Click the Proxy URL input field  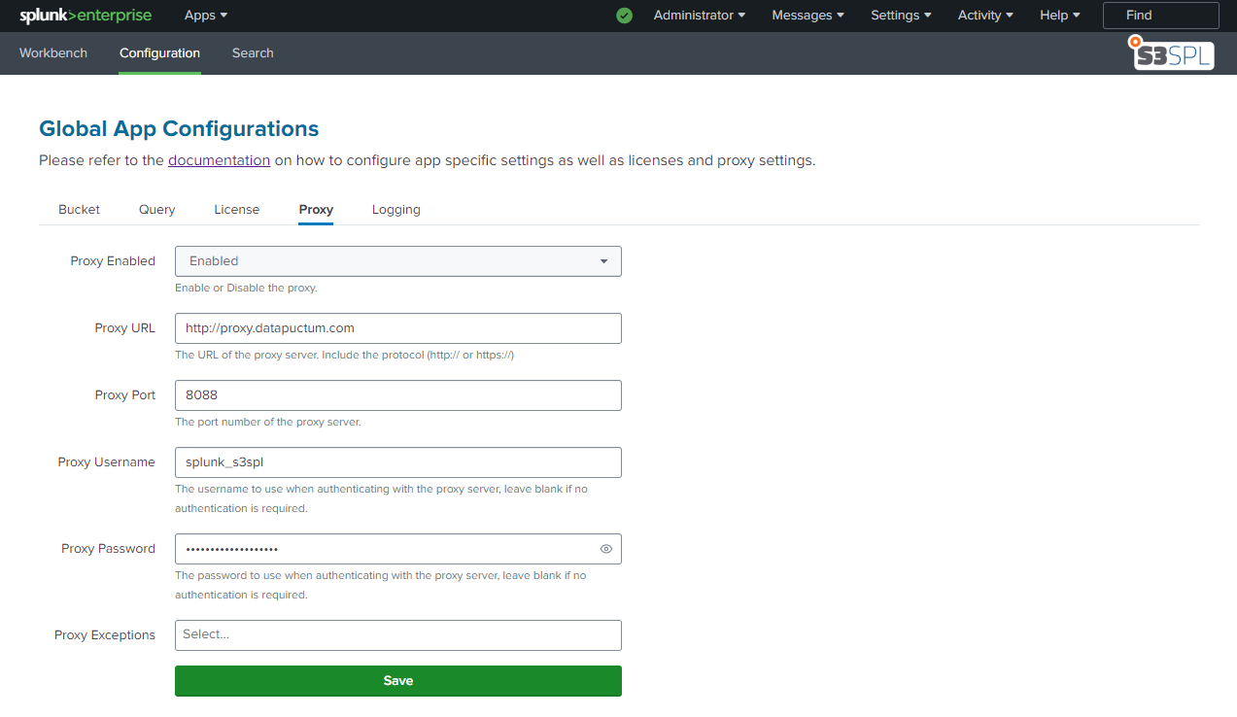pos(397,328)
